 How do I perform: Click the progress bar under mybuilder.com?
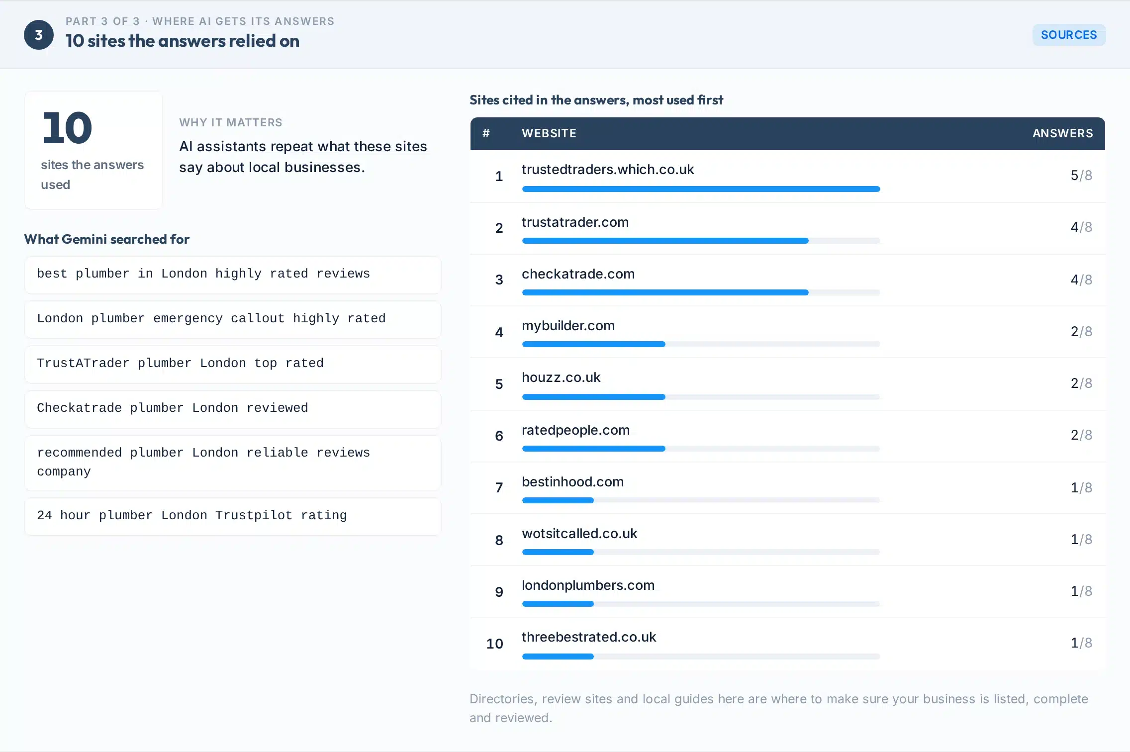tap(701, 344)
